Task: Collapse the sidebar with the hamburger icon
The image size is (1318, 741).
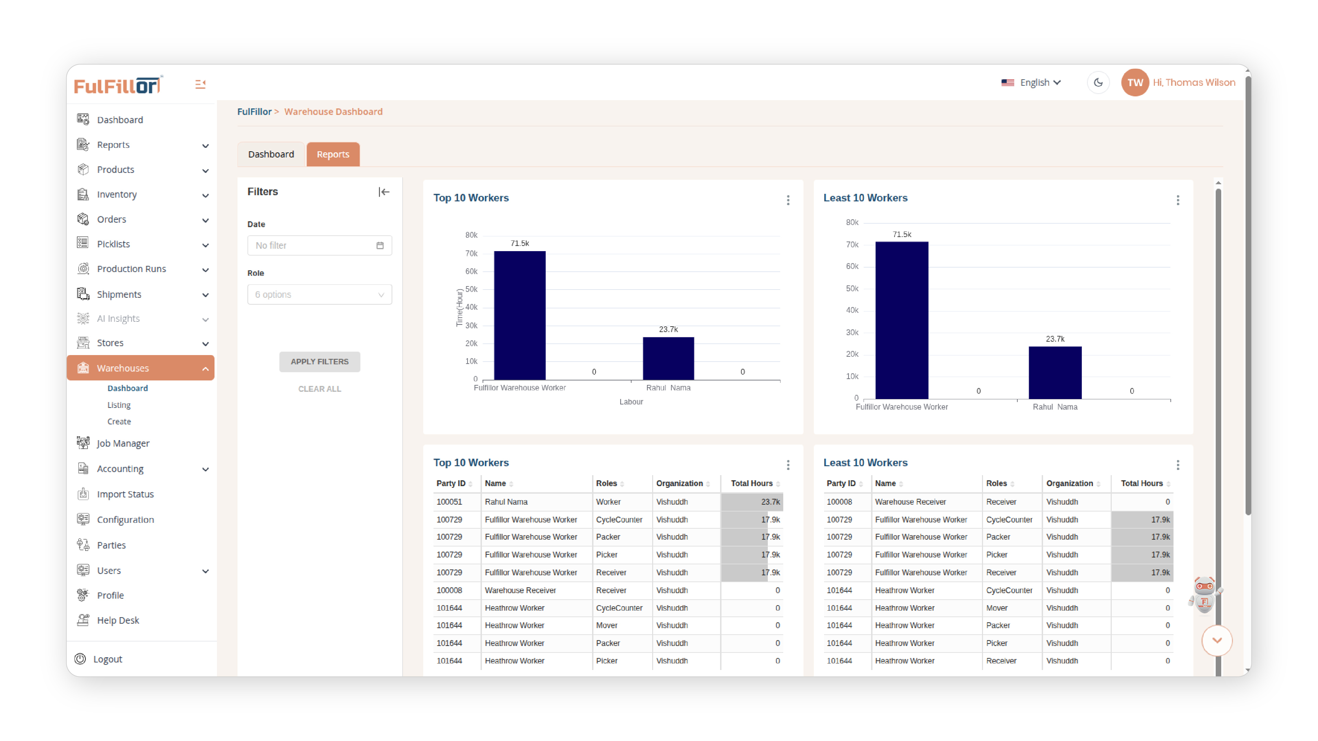Action: pos(200,84)
